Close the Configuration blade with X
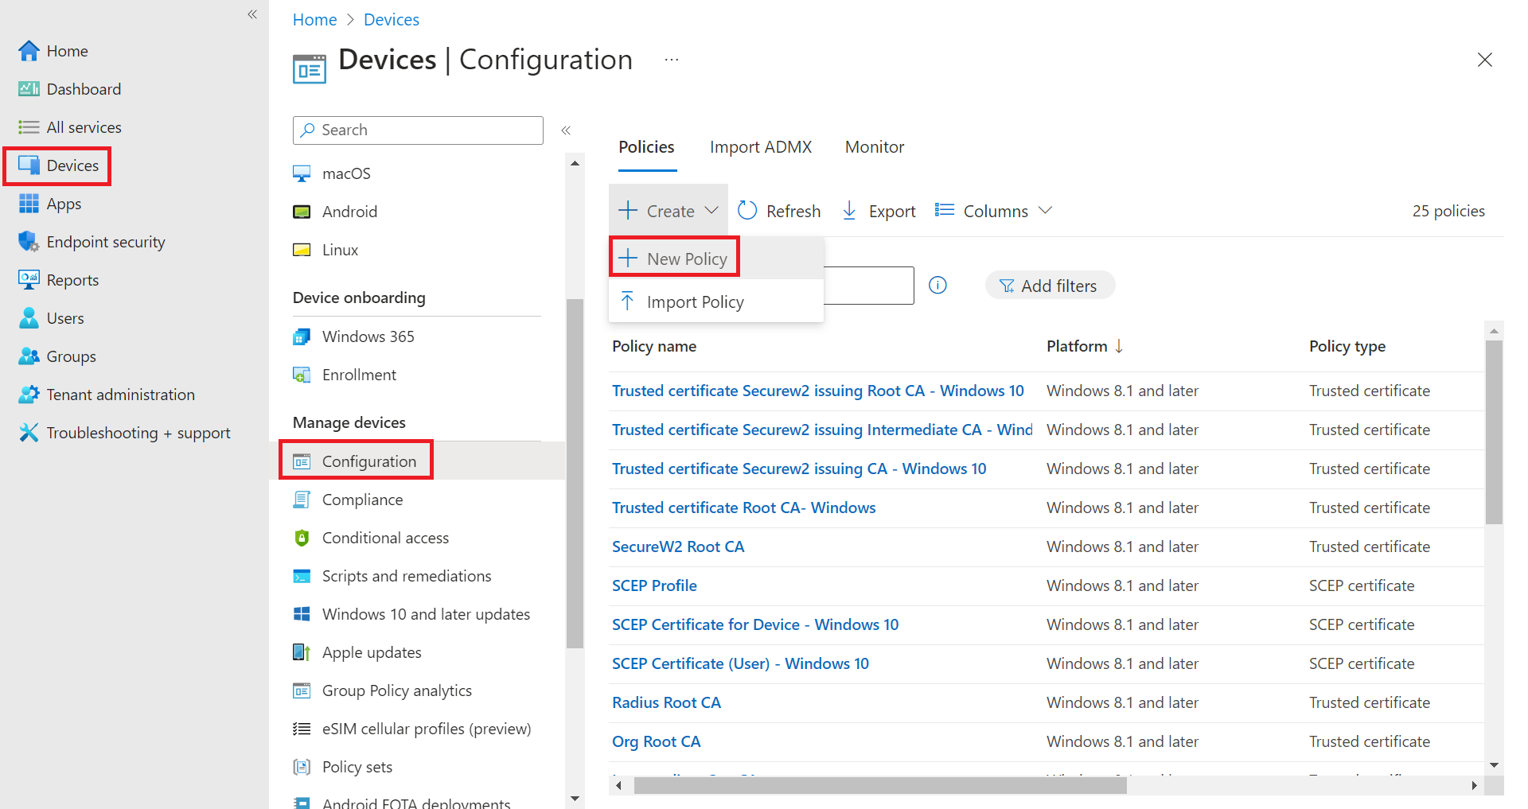Viewport: 1528px width, 809px height. click(x=1484, y=60)
